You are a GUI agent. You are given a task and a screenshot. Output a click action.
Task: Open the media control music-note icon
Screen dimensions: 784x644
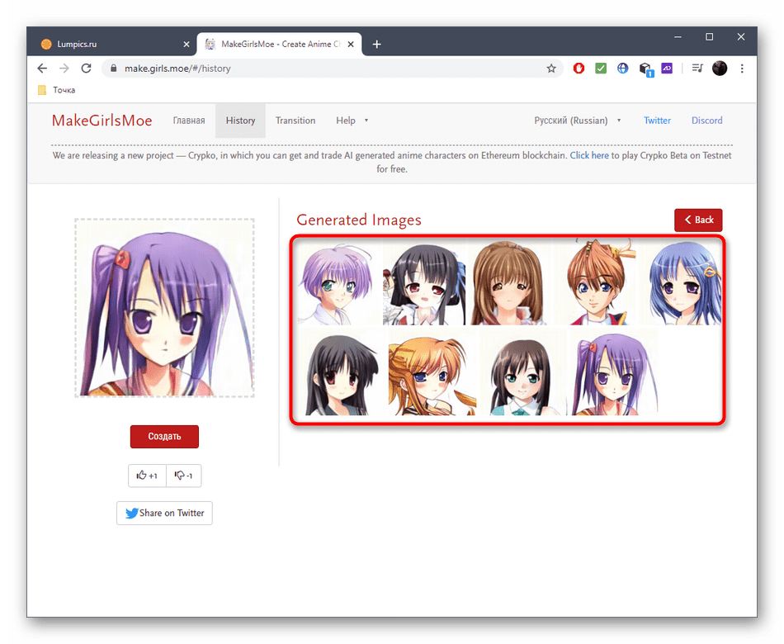point(697,69)
